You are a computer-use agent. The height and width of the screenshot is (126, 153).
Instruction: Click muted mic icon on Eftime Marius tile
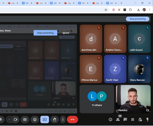[x=99, y=58]
